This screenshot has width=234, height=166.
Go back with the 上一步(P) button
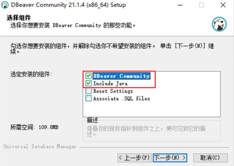tap(135, 158)
